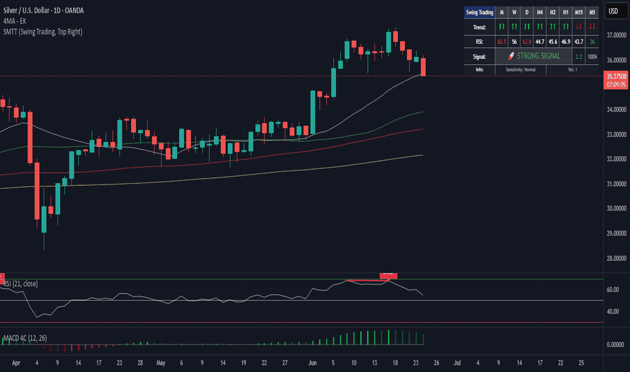Click the Jun label on the date axis
This screenshot has height=372, width=630.
pos(312,363)
